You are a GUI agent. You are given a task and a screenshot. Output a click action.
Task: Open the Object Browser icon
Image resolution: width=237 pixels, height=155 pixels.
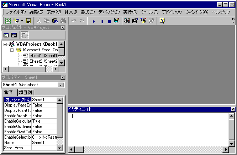coord(143,21)
